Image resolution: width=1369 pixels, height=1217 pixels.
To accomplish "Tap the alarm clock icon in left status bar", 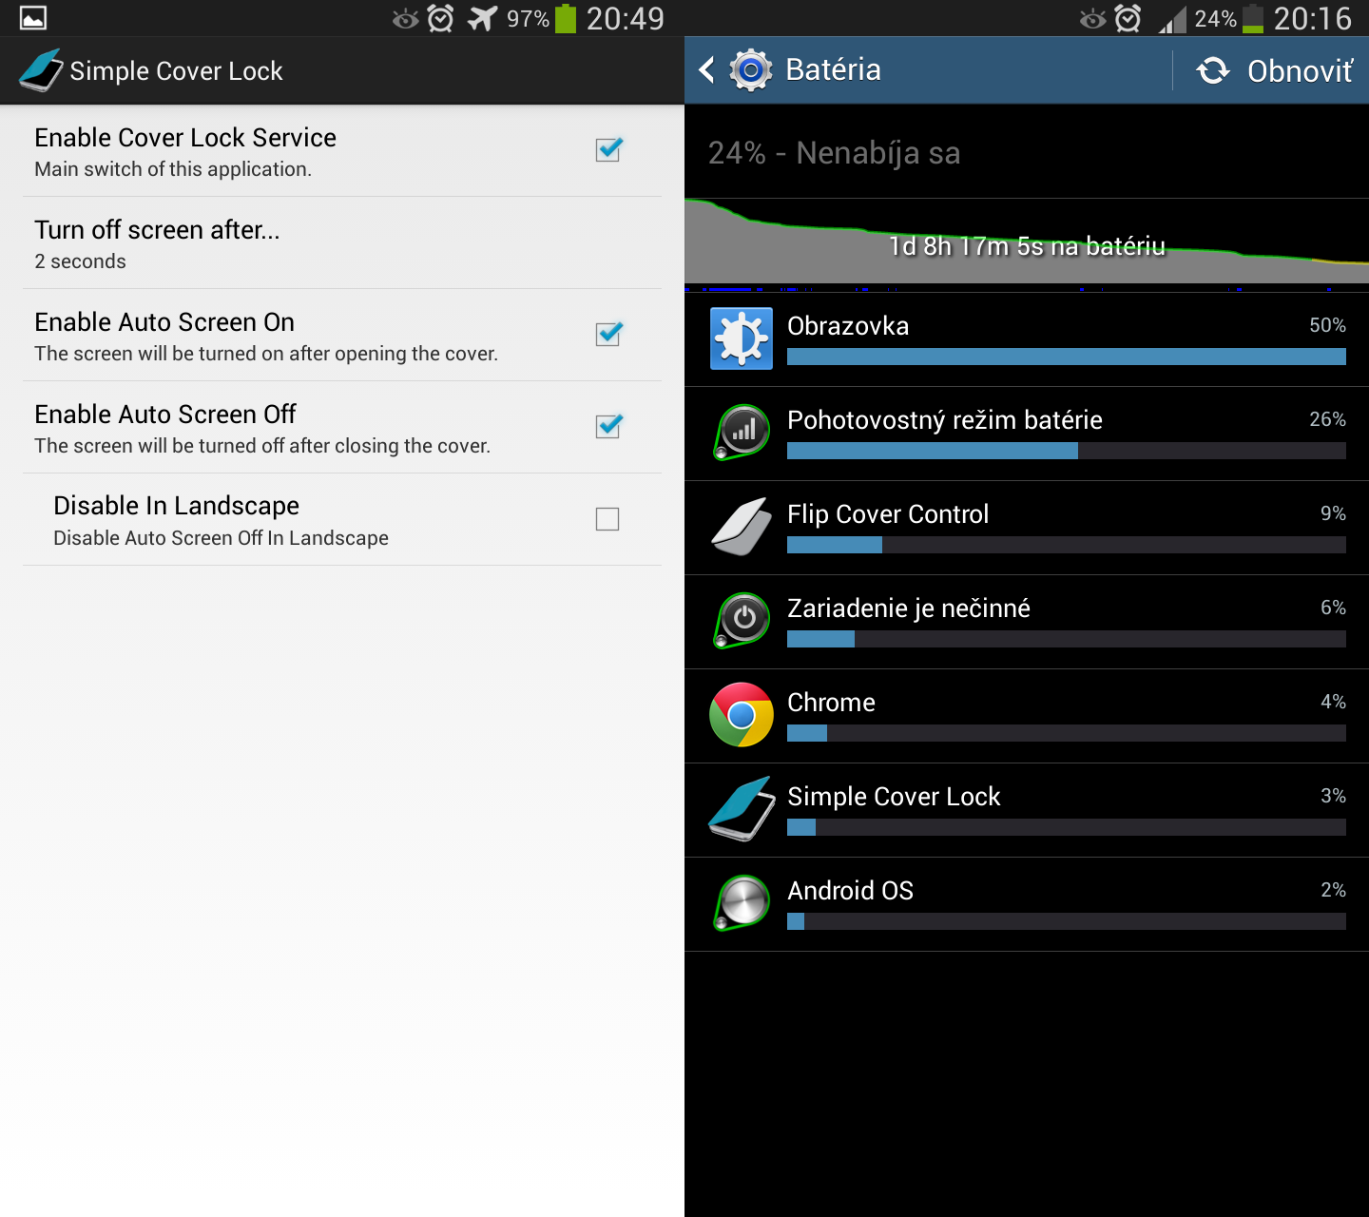I will click(x=441, y=18).
